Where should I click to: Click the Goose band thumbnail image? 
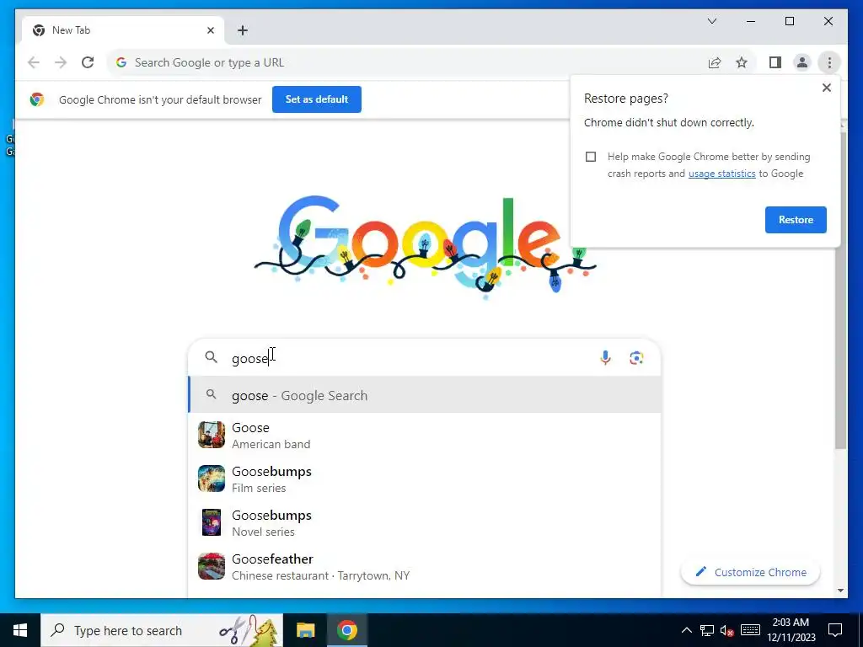(212, 435)
